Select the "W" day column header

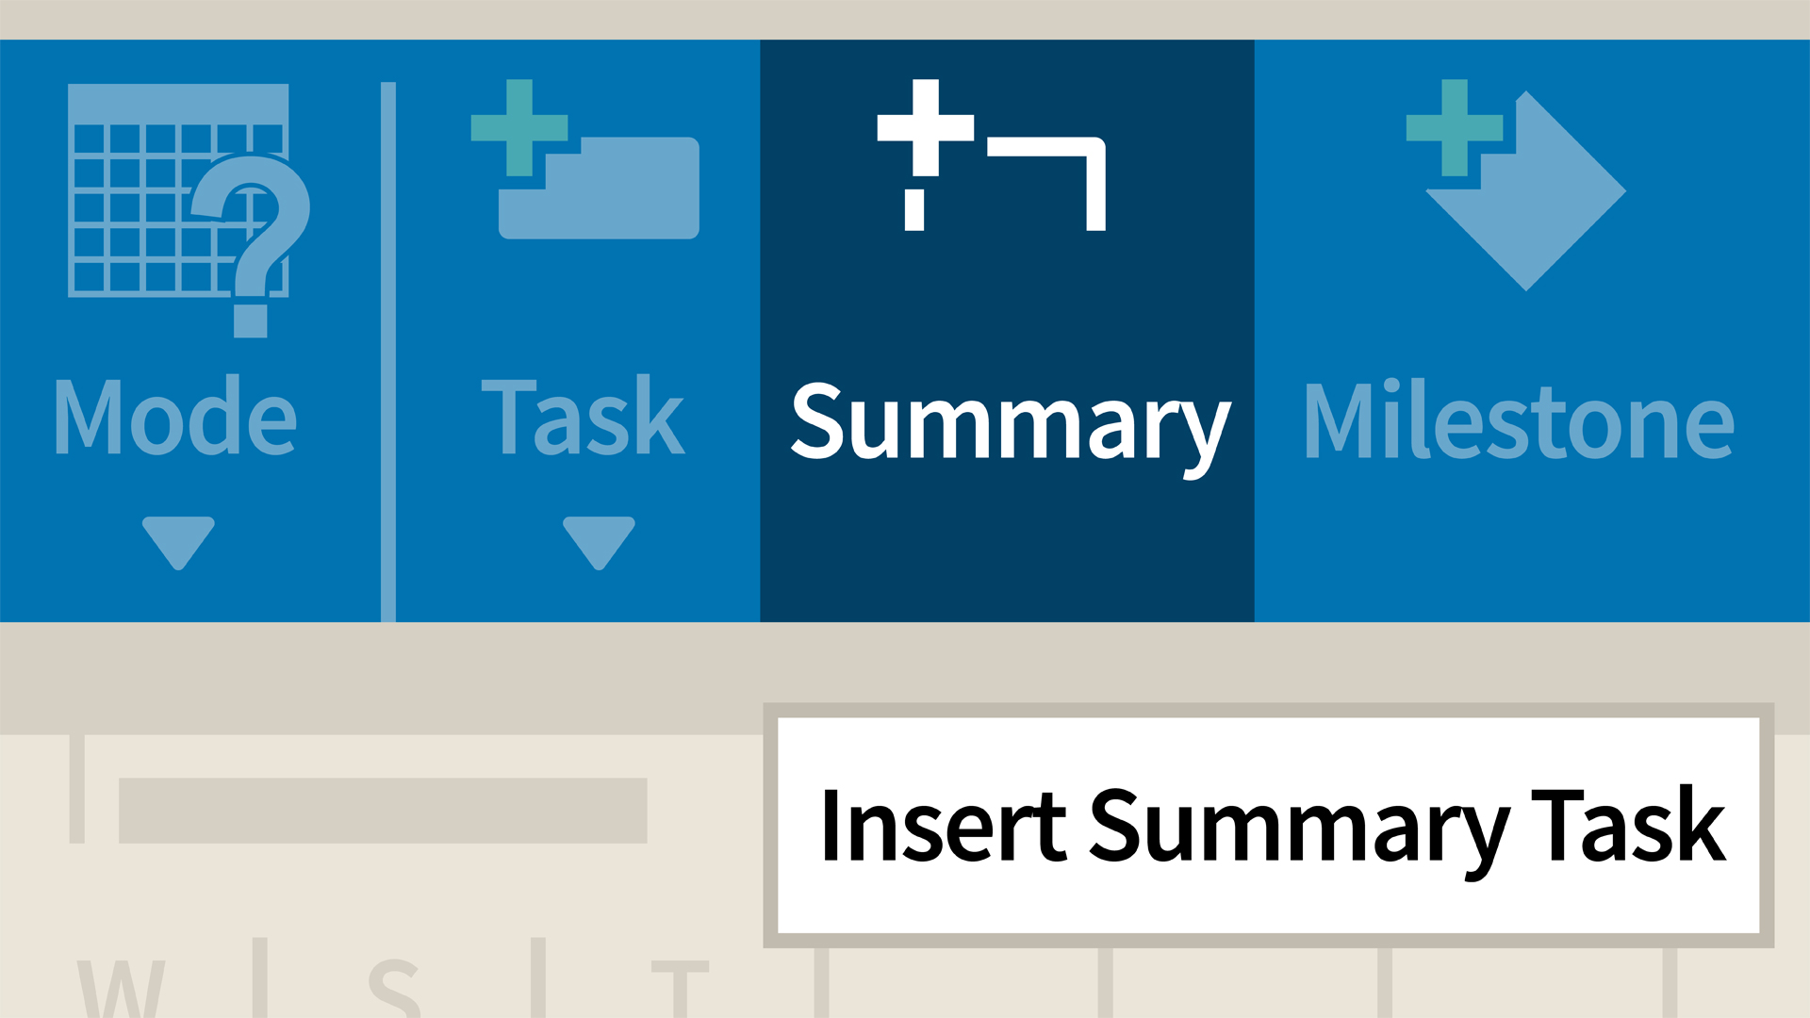121,988
